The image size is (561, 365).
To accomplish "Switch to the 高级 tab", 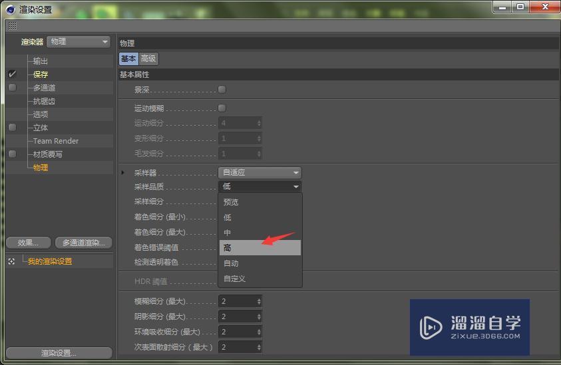I will [x=148, y=59].
